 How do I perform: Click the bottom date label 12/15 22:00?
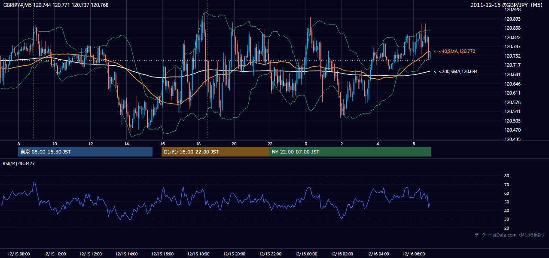pyautogui.click(x=270, y=254)
